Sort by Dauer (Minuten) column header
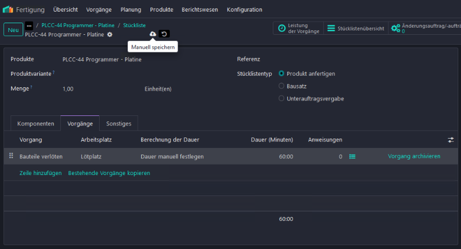 click(x=272, y=140)
